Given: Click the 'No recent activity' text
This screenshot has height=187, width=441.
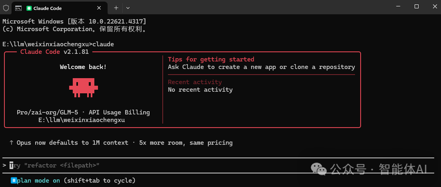Looking at the screenshot, I should tap(200, 90).
